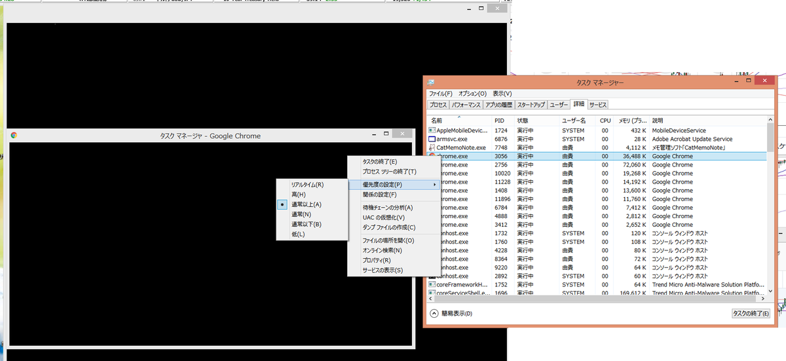Select the chrome.exe row with PID 2756

[x=597, y=164]
